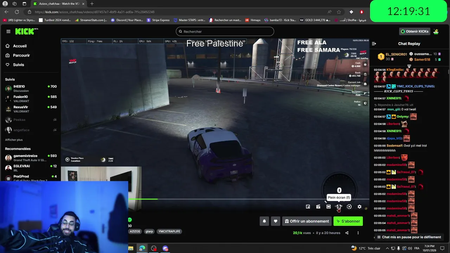The width and height of the screenshot is (450, 253).
Task: Open Edge browser in the taskbar
Action: pos(142,248)
